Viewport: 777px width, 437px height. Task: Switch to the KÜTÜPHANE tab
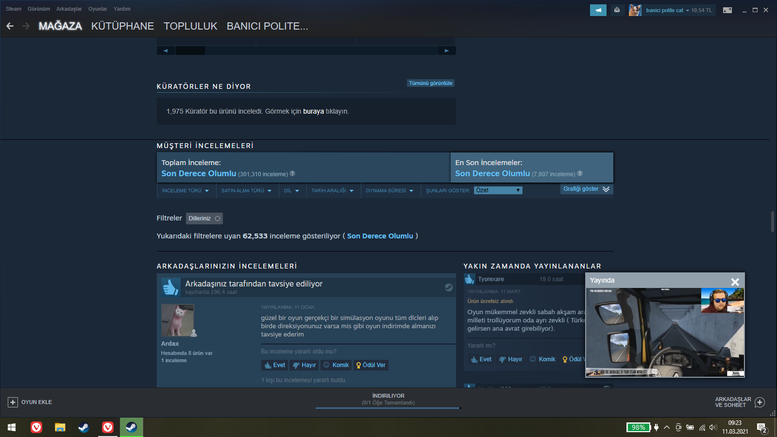point(122,26)
